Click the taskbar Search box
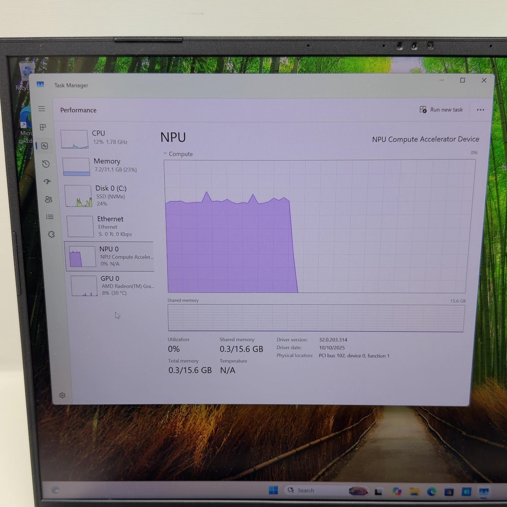Image resolution: width=507 pixels, height=507 pixels. click(326, 490)
